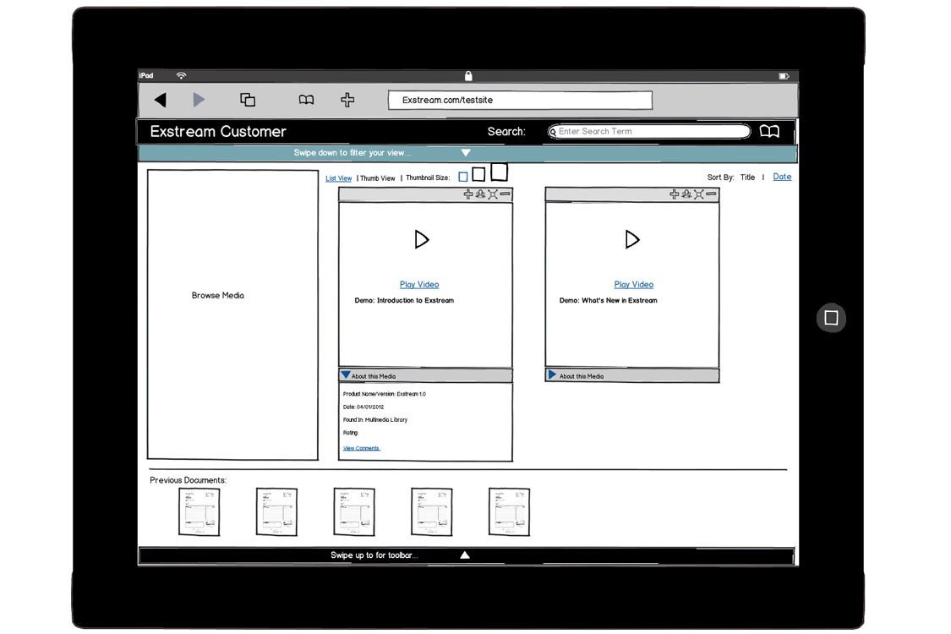Viewport: 951px width, 634px height.
Task: Collapse About this Media under Introduction video
Action: [x=346, y=375]
